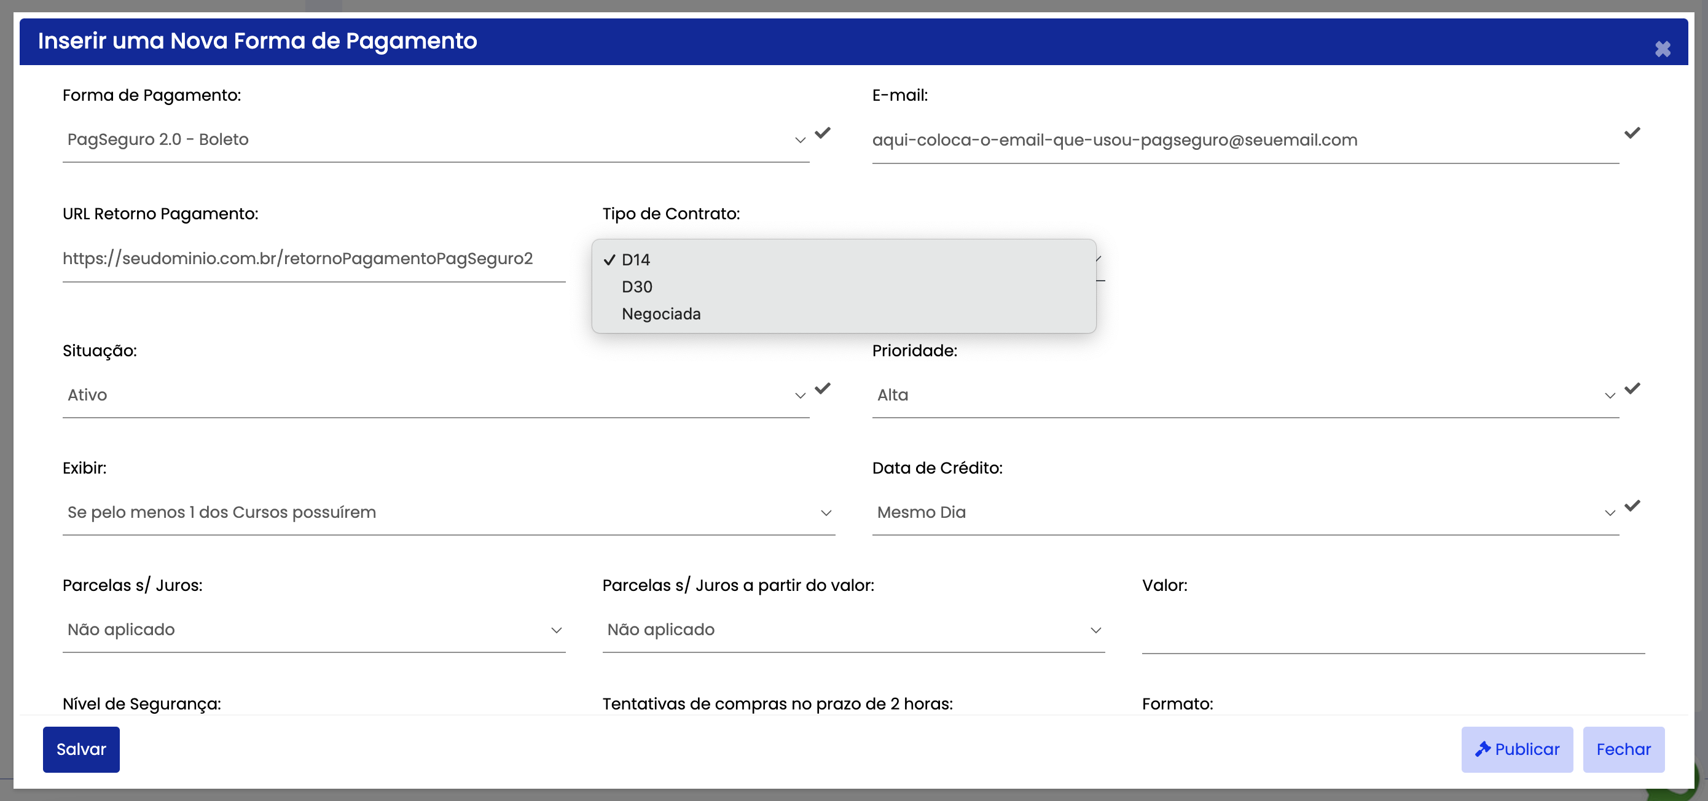Click into the E-mail input field
1708x801 pixels.
pos(1245,140)
